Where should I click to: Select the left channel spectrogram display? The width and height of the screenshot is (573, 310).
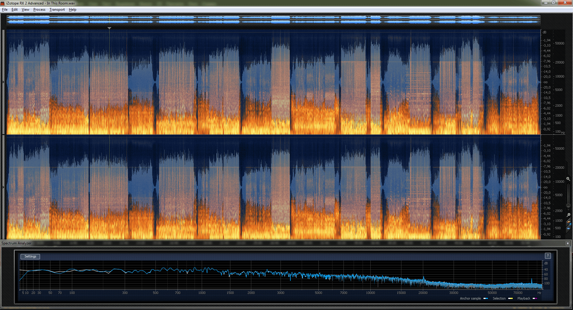(x=273, y=82)
